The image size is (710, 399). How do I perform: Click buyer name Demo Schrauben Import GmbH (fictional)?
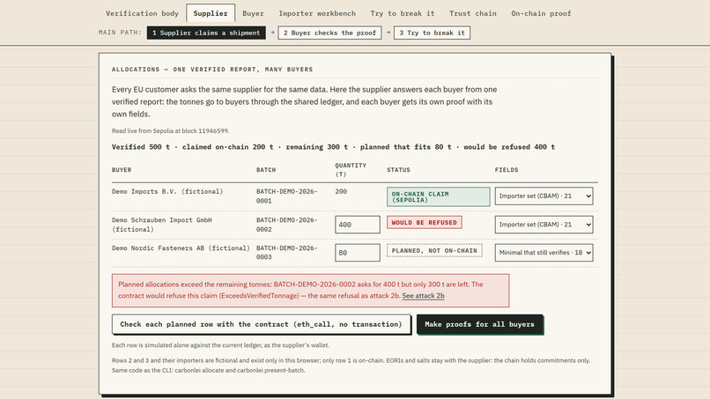coord(162,225)
